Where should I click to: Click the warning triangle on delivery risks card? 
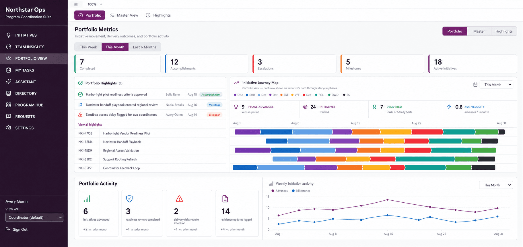tap(179, 199)
